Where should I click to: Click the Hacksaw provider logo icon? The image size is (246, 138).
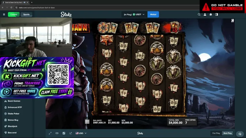coord(232,20)
